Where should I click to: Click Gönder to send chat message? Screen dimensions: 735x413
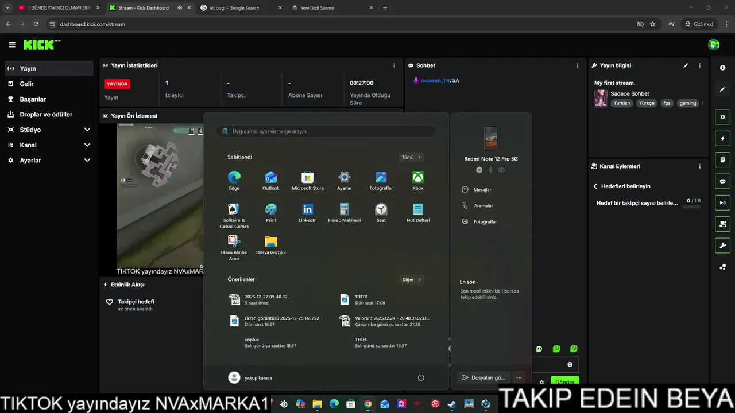pos(564,381)
